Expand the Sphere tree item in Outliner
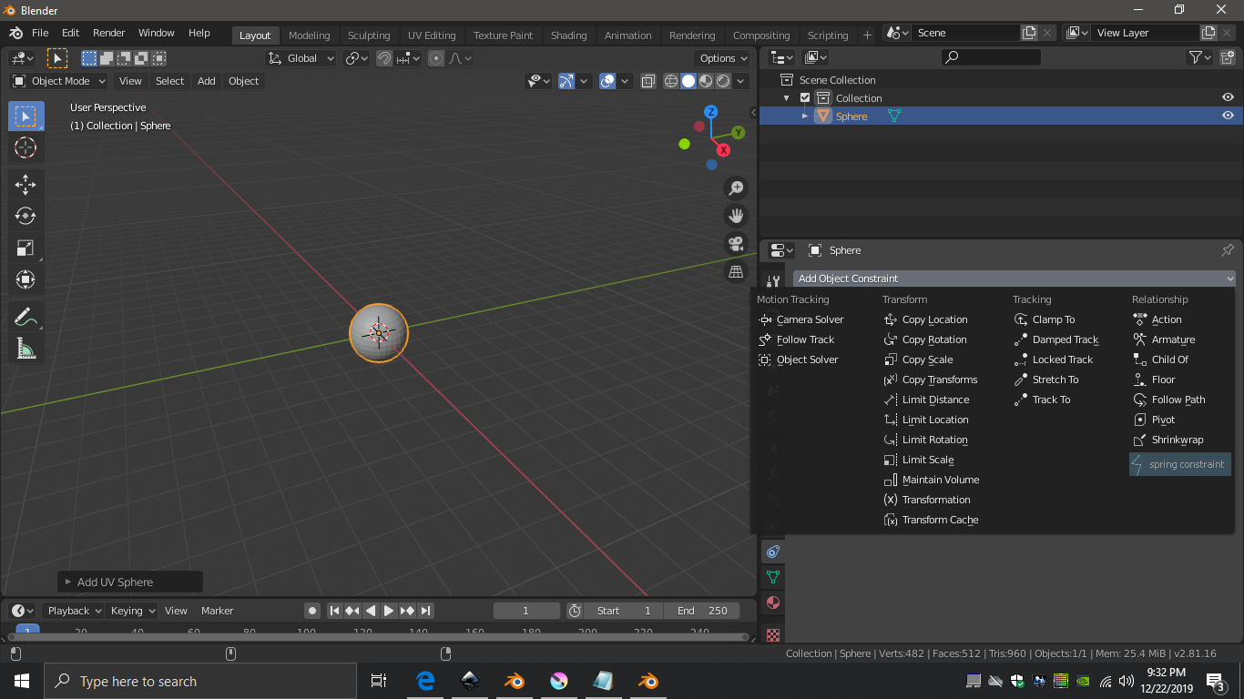Viewport: 1244px width, 699px height. click(805, 116)
